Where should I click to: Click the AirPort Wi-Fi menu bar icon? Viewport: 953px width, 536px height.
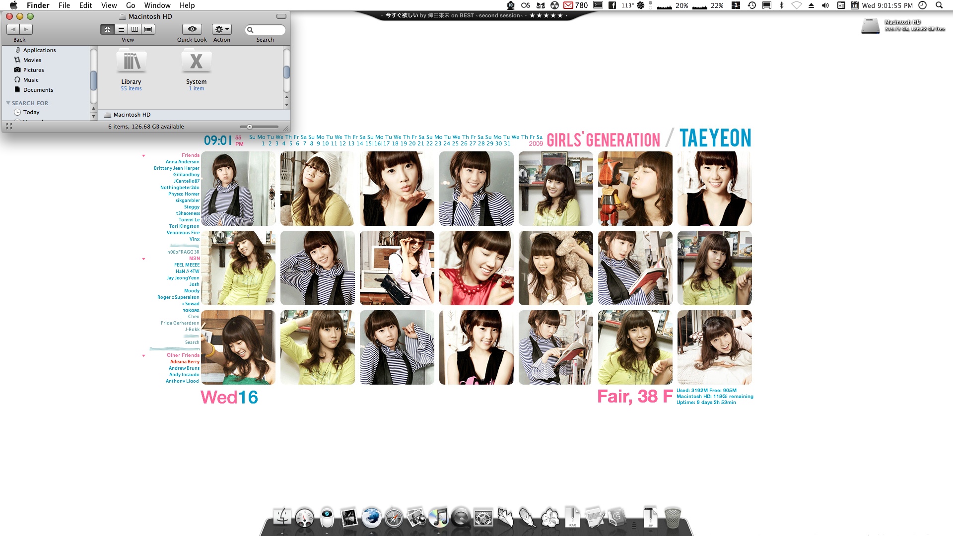pyautogui.click(x=796, y=5)
